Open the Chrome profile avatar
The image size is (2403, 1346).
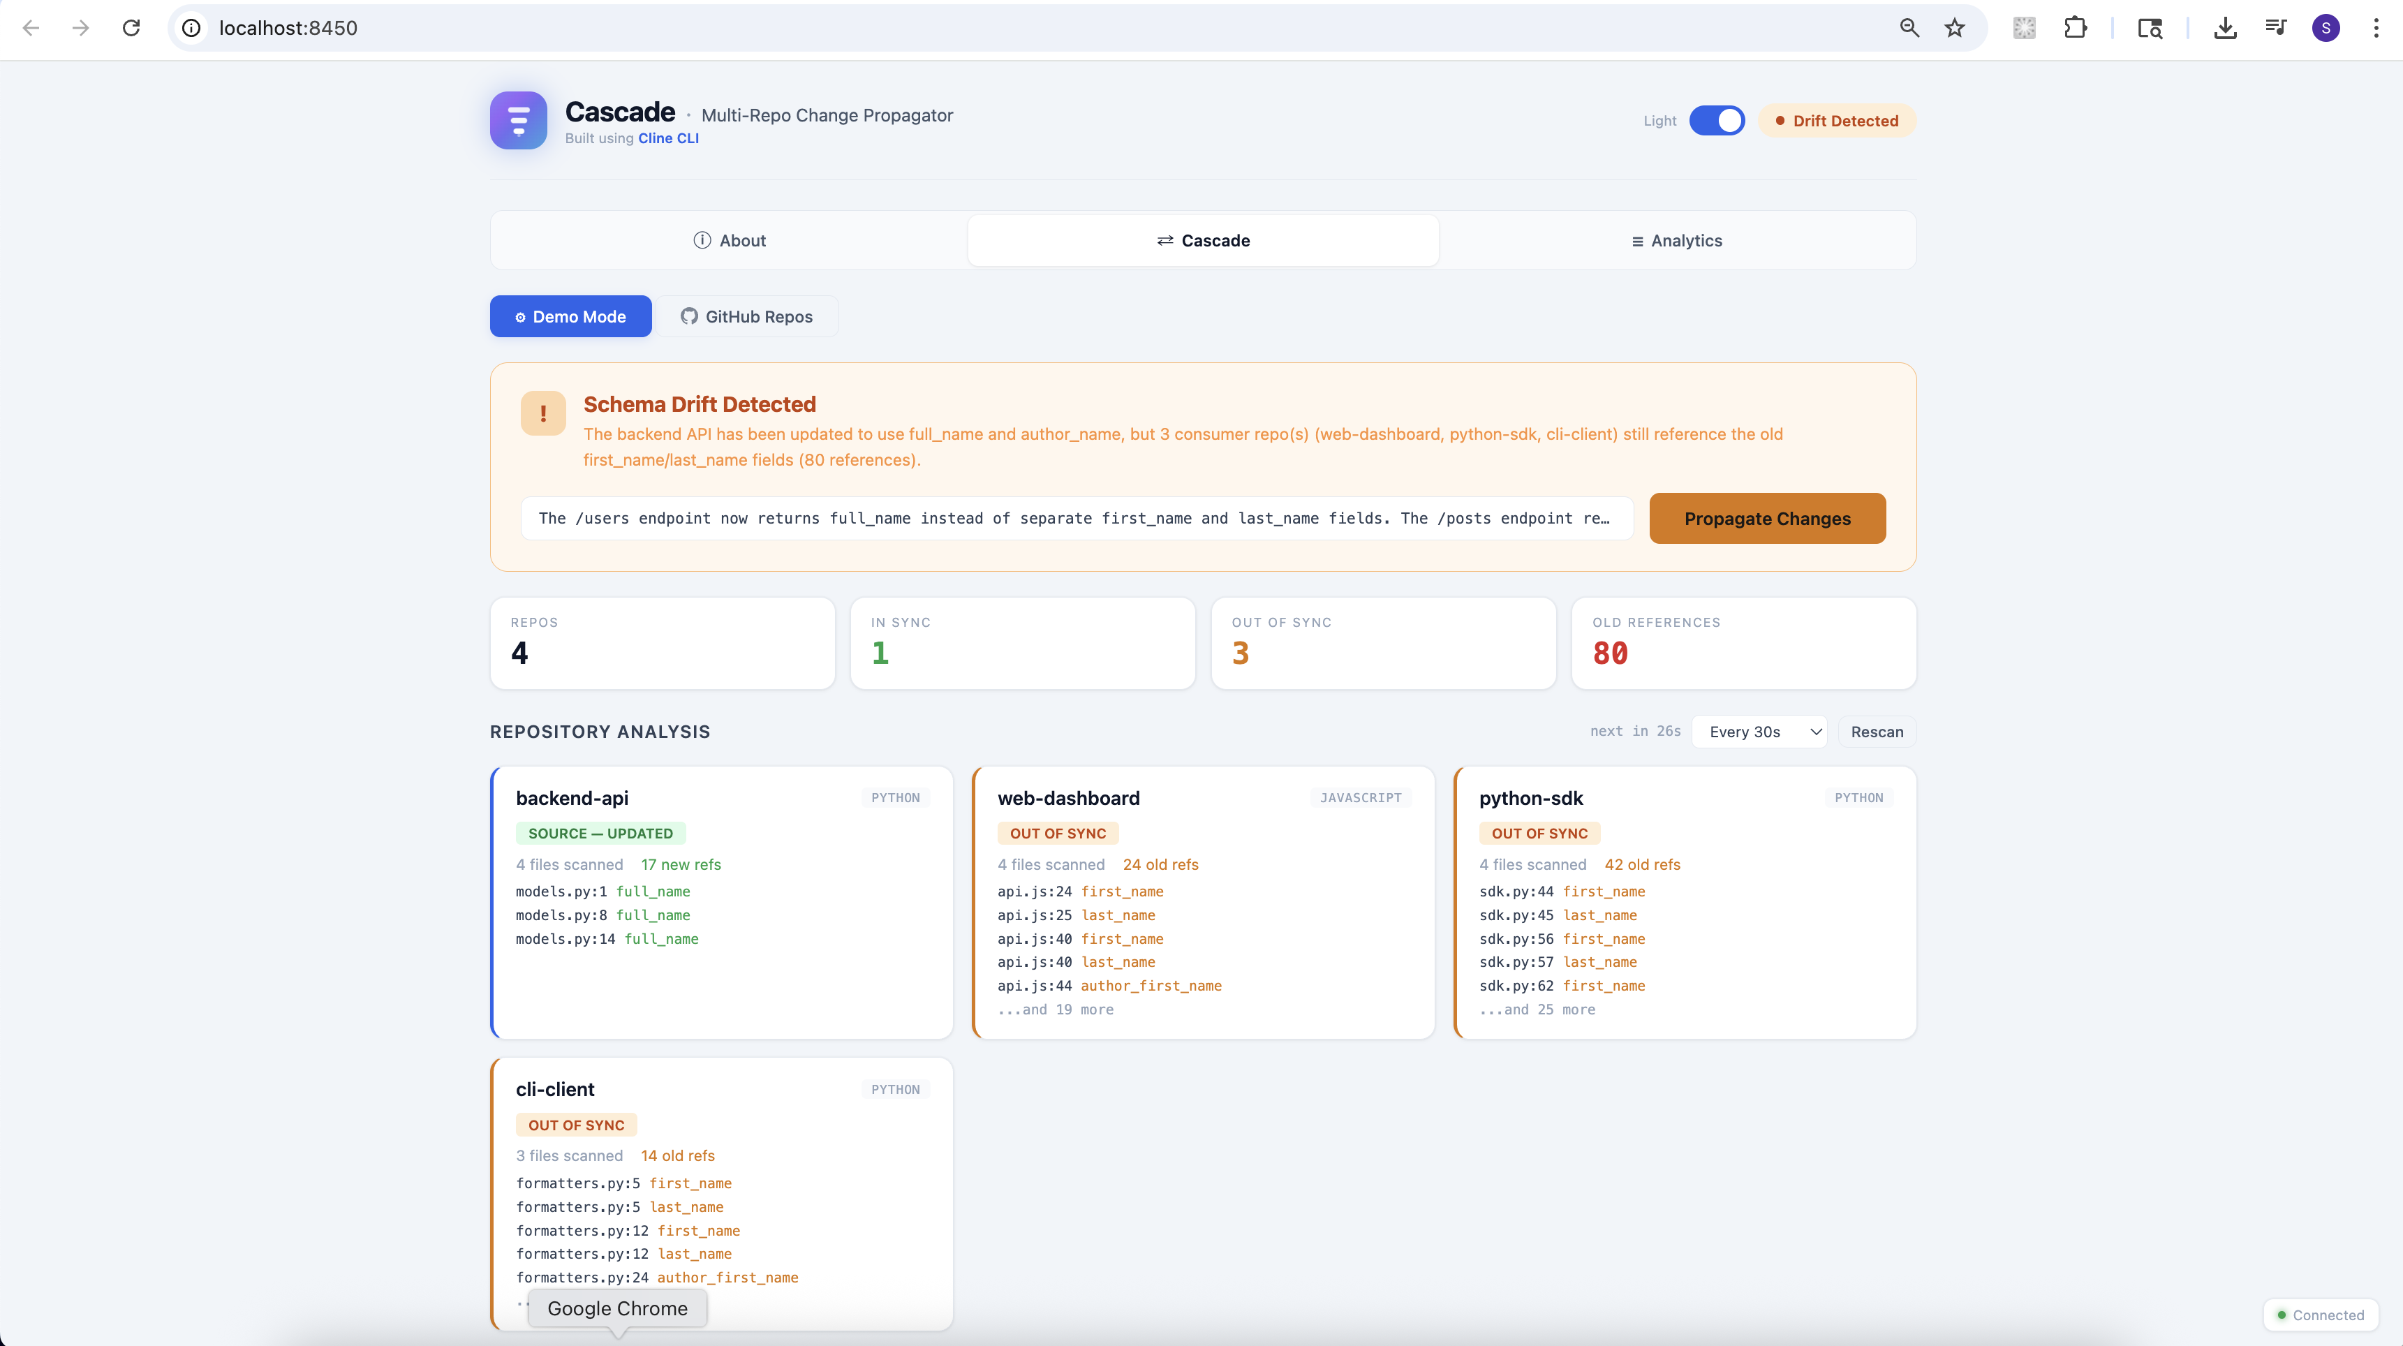[x=2326, y=28]
